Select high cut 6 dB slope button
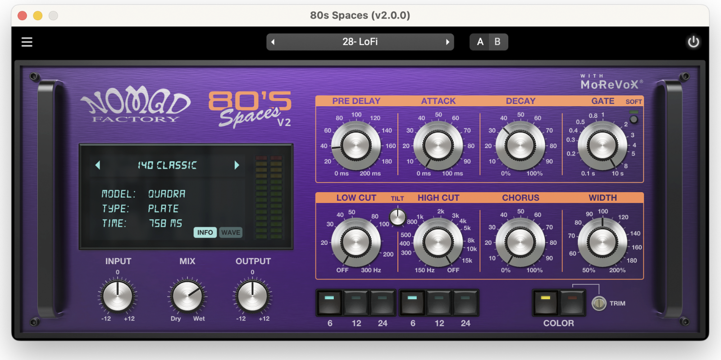 pos(413,302)
